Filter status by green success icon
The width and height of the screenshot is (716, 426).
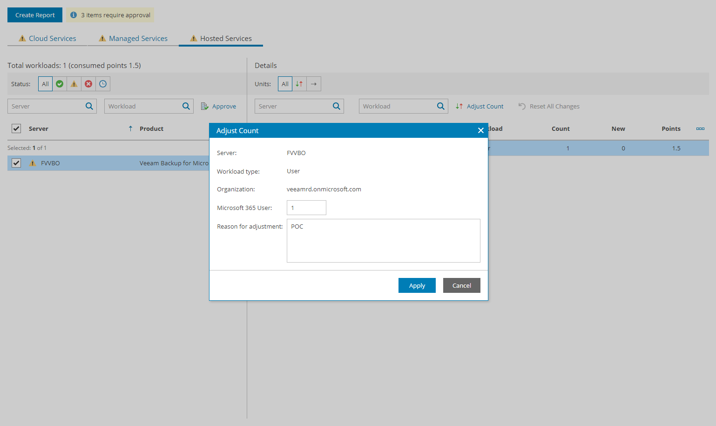point(60,84)
